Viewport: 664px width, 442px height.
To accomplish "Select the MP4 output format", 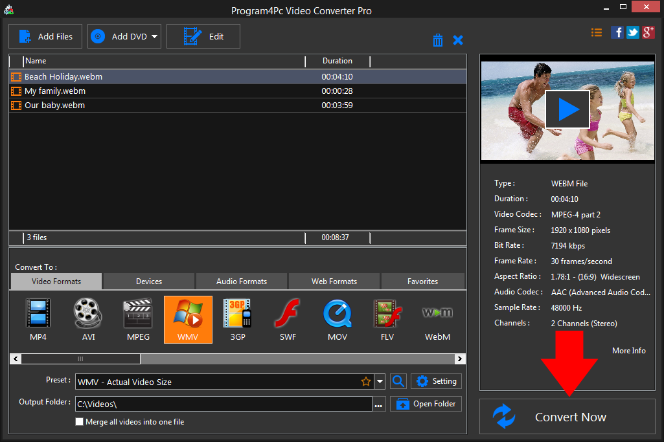I will point(38,320).
